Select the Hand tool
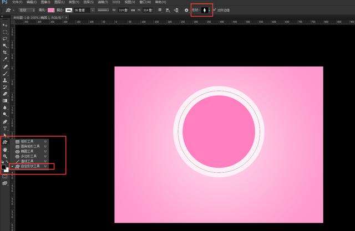355x231 pixels. coord(5,150)
